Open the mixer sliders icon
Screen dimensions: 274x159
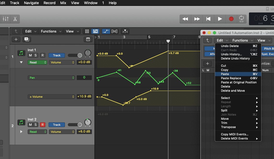[5, 19]
